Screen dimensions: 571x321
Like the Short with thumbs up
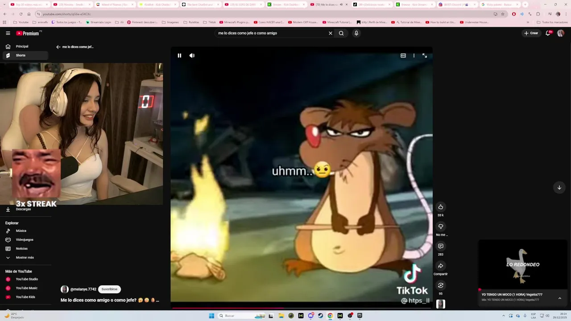pyautogui.click(x=440, y=207)
